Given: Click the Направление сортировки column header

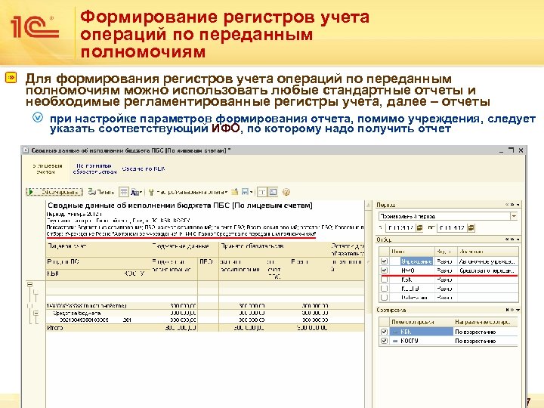Looking at the screenshot, I should [x=486, y=322].
